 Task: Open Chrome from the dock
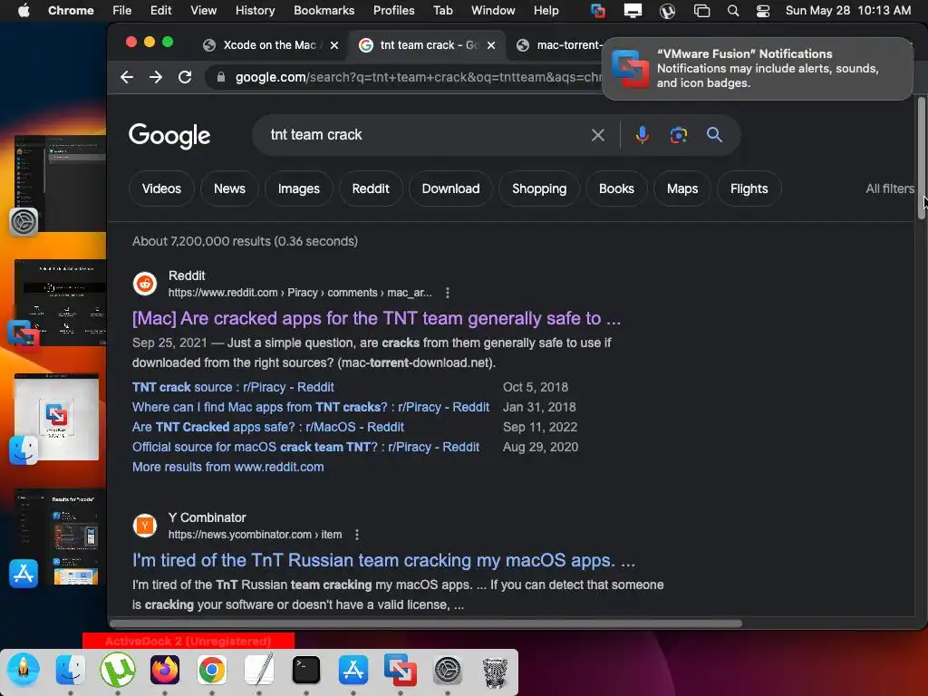pos(212,670)
